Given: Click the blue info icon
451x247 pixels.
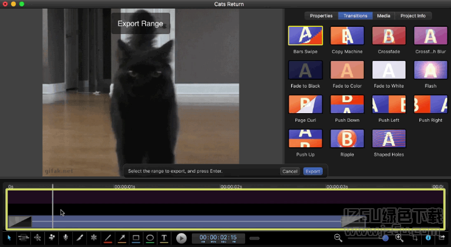Looking at the screenshot, I should 429,238.
